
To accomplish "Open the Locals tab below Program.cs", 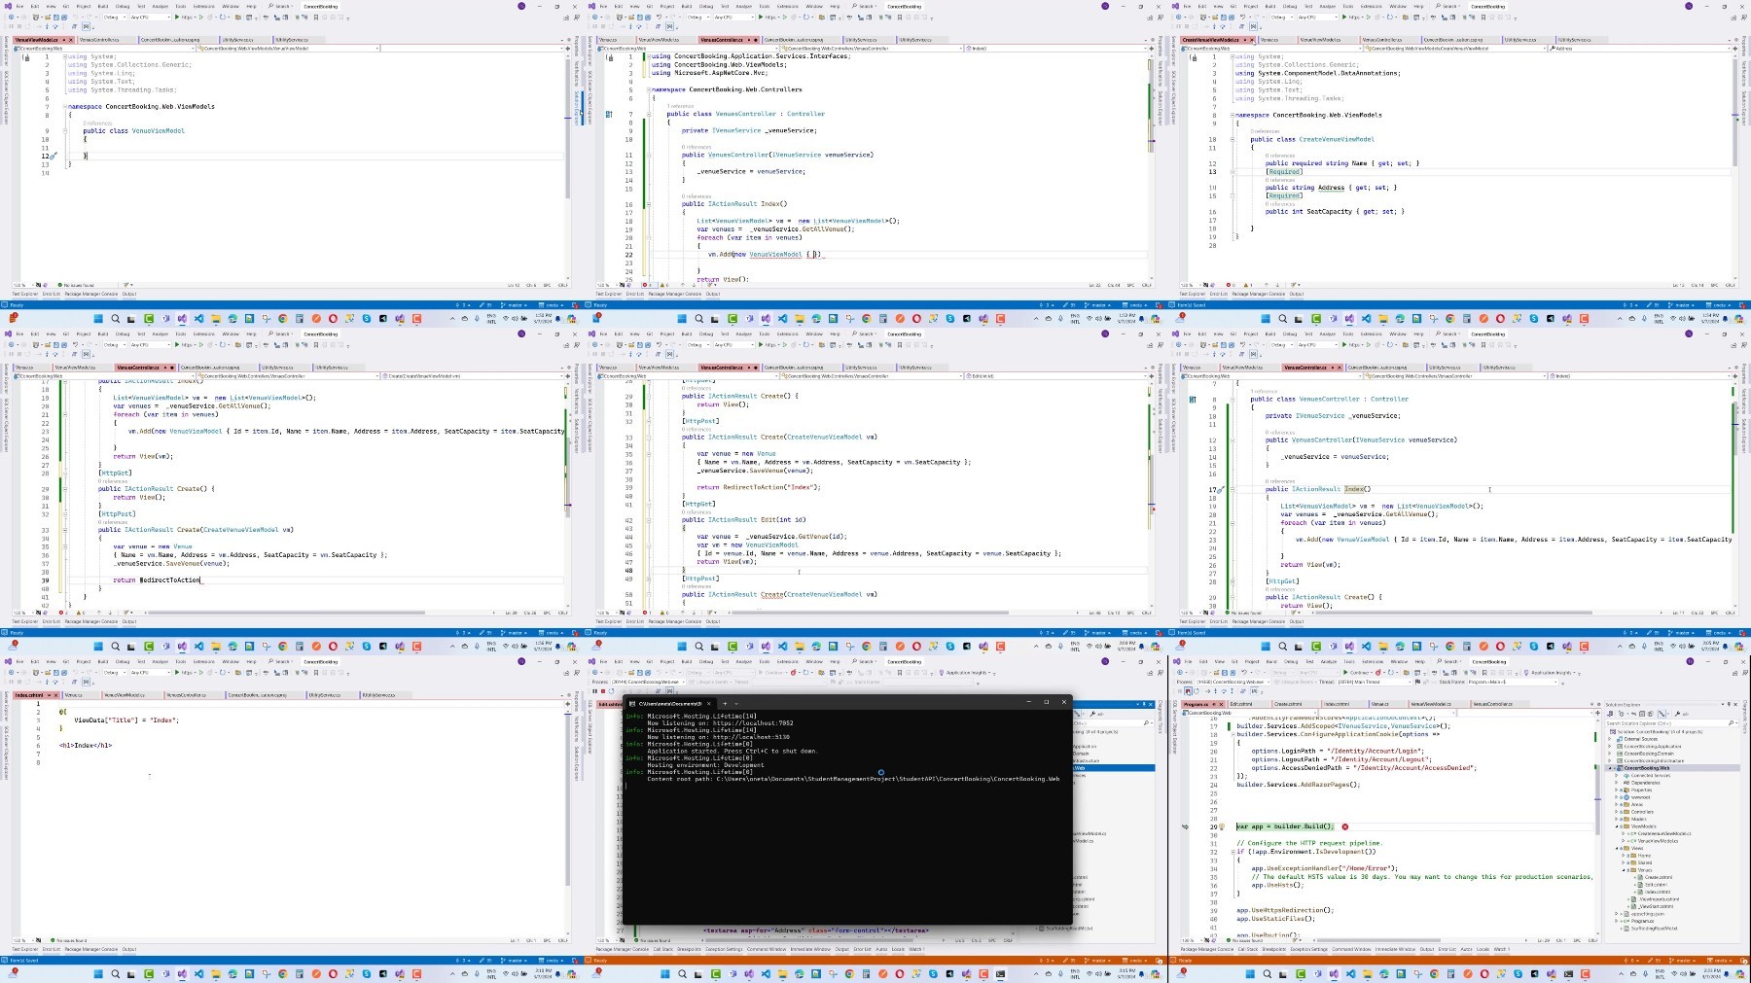I will [1483, 949].
